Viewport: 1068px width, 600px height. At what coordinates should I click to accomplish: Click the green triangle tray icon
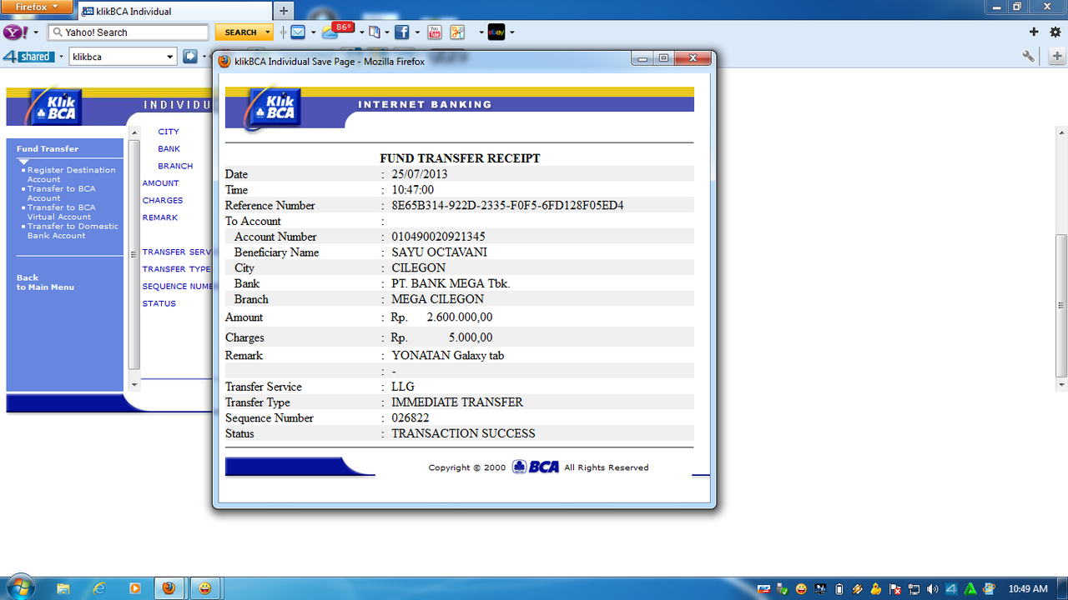pos(970,589)
